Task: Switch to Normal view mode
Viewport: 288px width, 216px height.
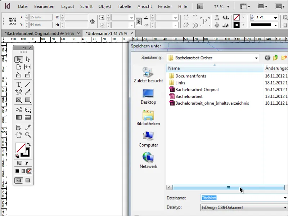Action: 19,180
